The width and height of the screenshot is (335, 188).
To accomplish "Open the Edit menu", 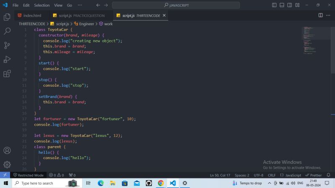I will (x=26, y=5).
